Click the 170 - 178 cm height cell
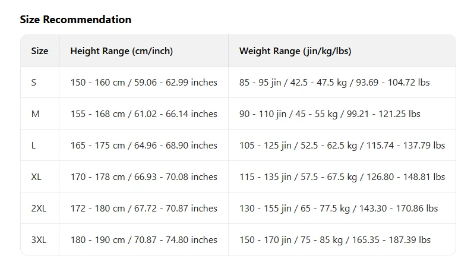Image resolution: width=474 pixels, height=262 pixels. pos(144,177)
